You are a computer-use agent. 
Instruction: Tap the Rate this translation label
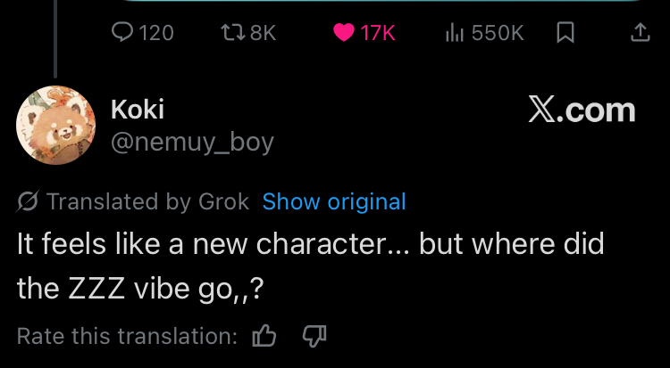tap(127, 336)
